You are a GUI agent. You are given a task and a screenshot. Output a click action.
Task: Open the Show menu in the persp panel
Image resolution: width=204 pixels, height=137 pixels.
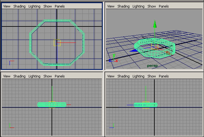point(151,6)
